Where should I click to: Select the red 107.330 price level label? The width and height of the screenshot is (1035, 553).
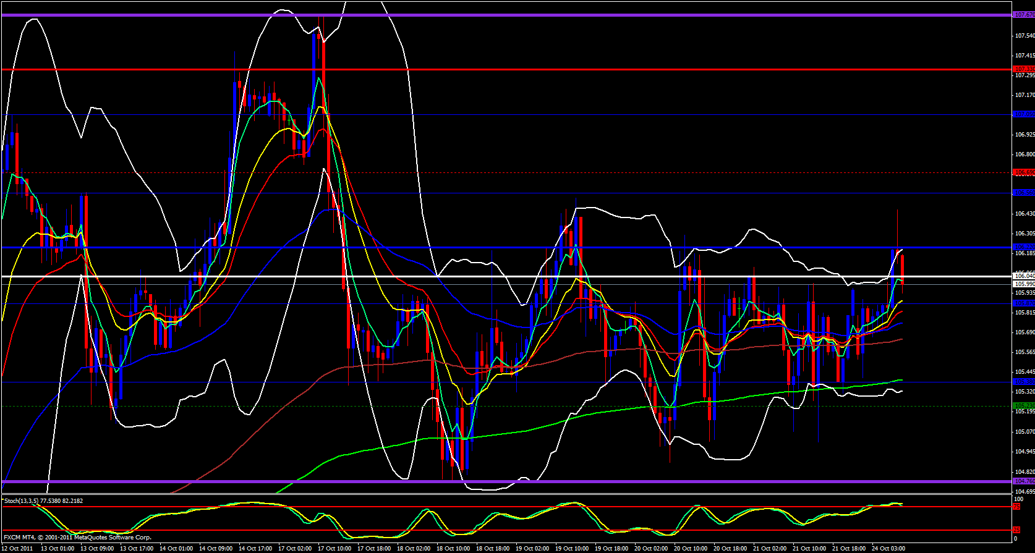point(1024,69)
